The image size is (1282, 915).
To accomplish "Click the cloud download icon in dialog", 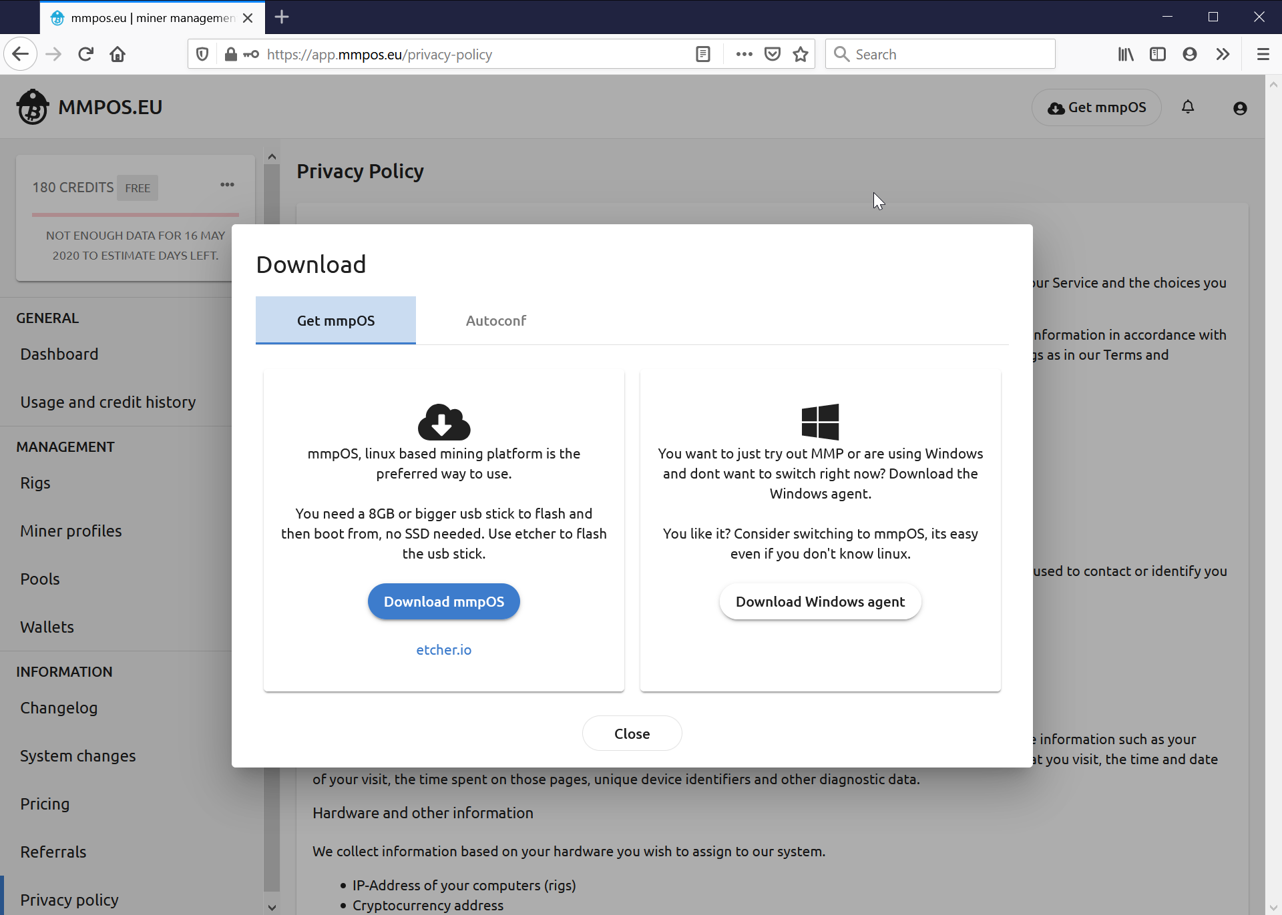I will (x=444, y=422).
